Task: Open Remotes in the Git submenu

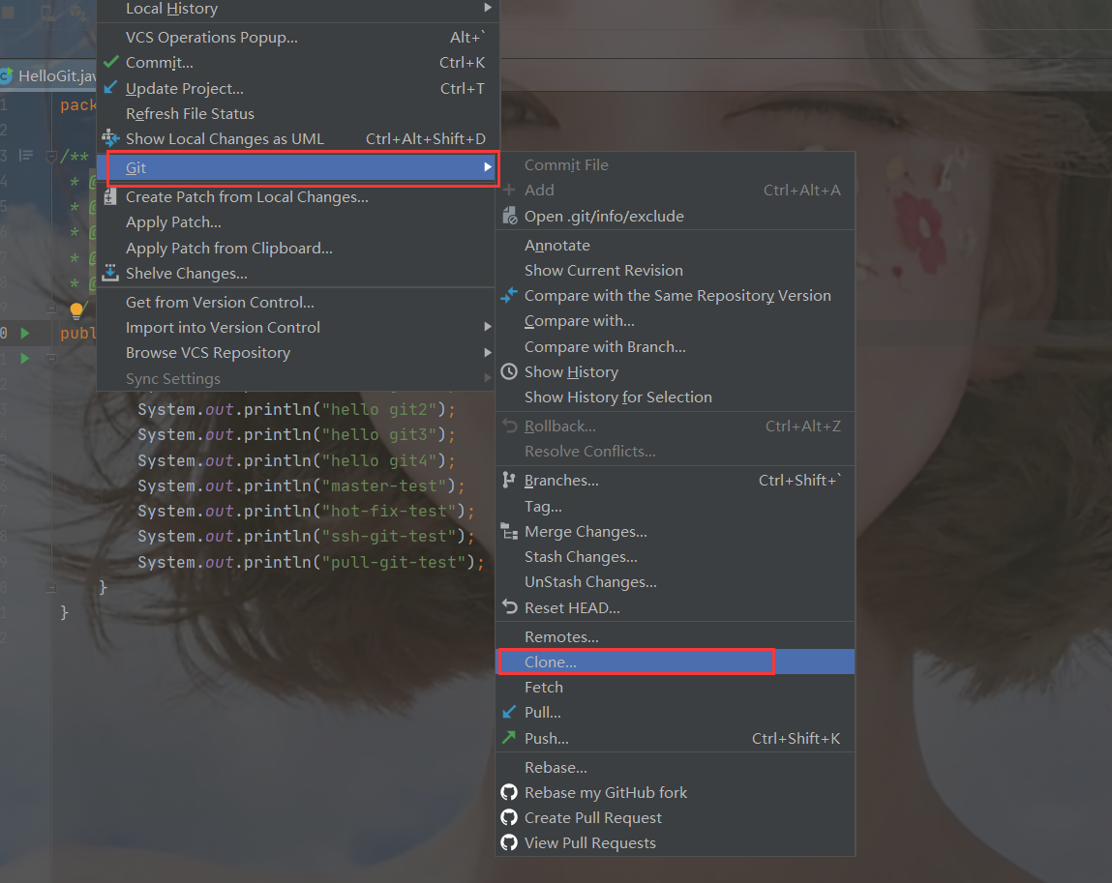Action: pos(676,636)
